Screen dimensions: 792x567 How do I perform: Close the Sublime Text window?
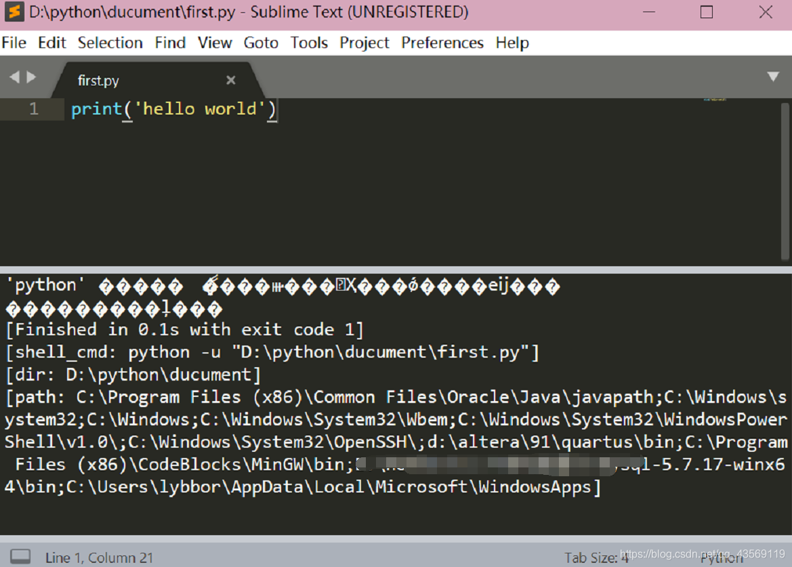(x=766, y=12)
